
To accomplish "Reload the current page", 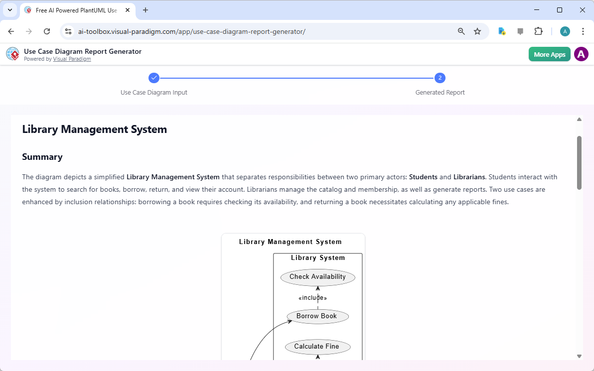I will click(x=47, y=31).
